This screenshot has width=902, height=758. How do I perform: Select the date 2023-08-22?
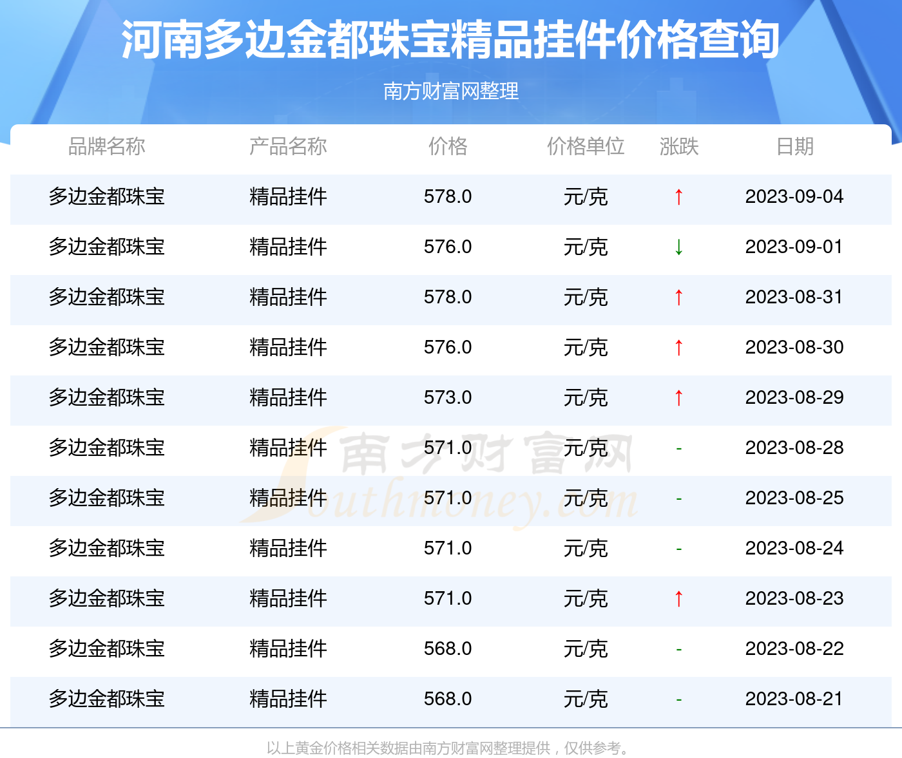point(794,649)
